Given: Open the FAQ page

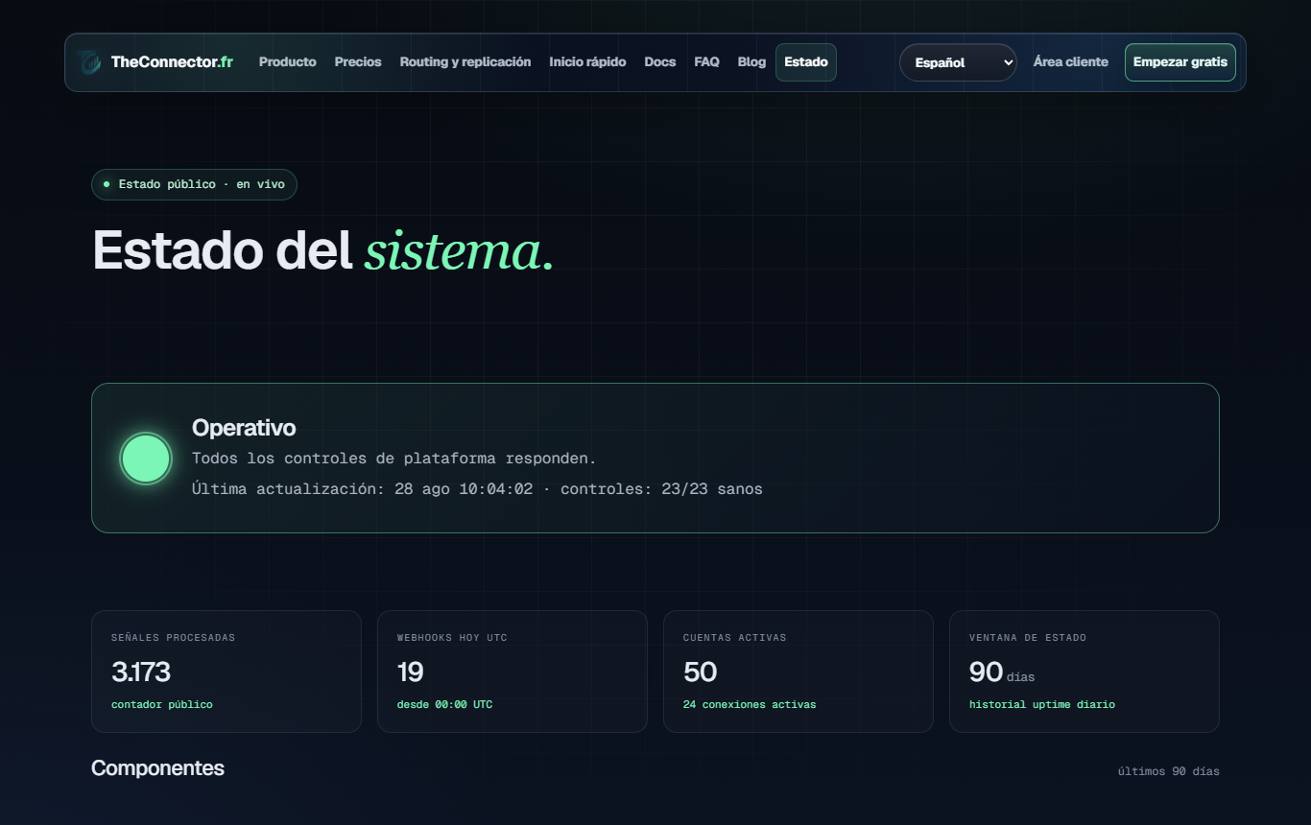Looking at the screenshot, I should coord(706,62).
